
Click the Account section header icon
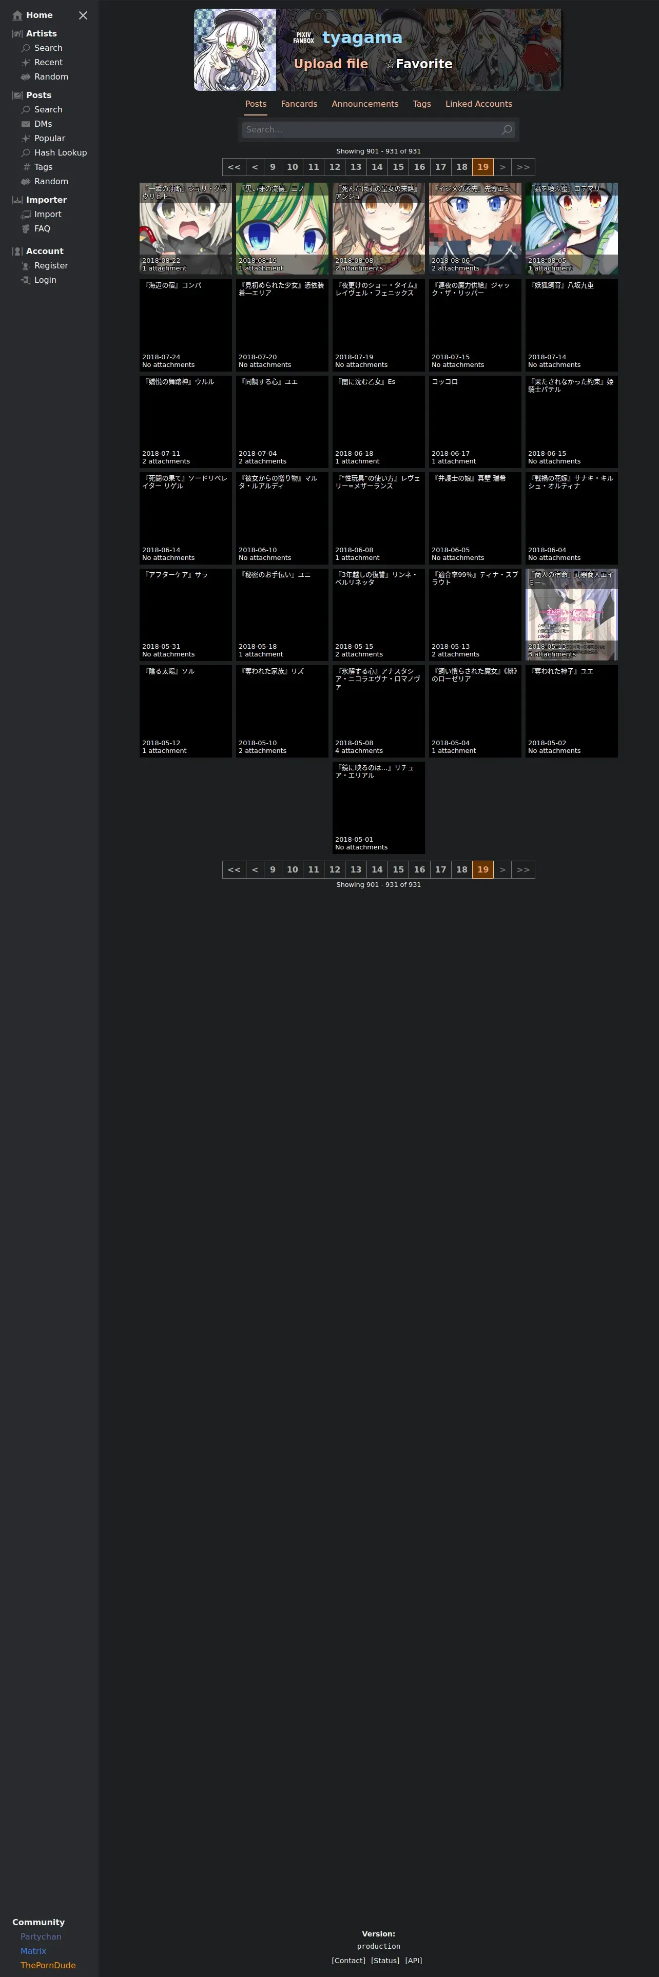17,251
